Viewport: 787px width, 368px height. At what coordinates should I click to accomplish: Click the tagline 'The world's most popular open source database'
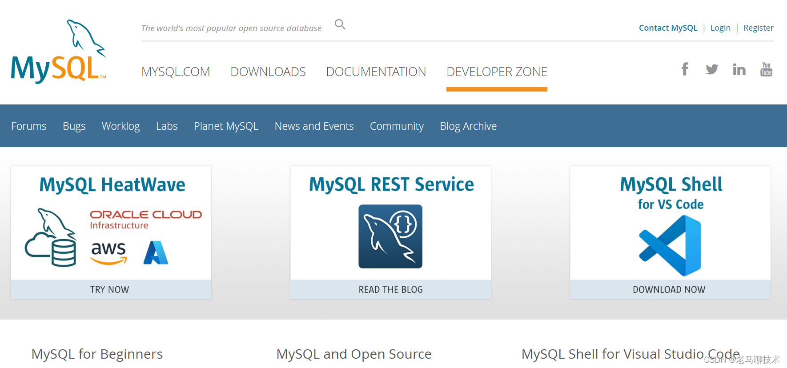(231, 28)
